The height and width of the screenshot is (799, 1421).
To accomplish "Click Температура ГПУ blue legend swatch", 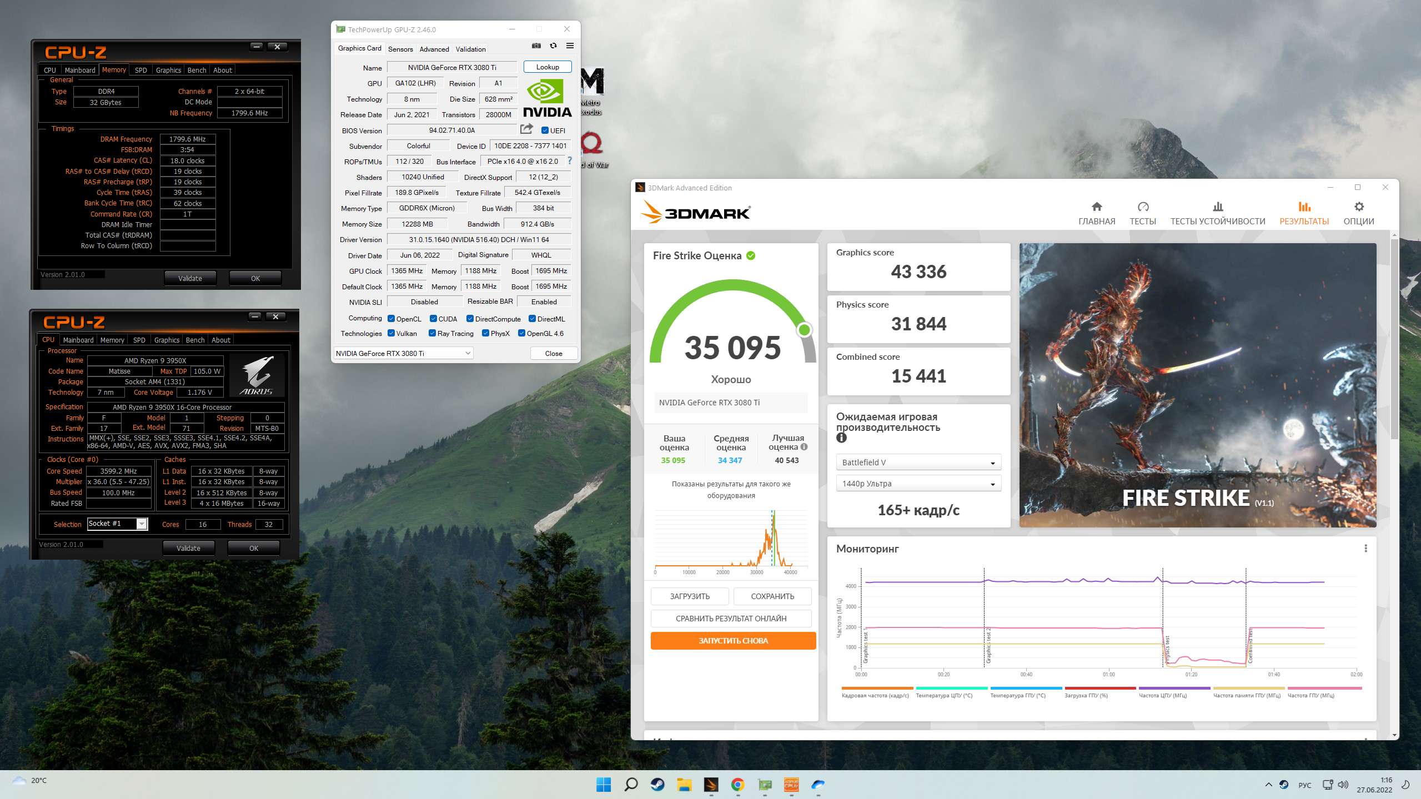I will [x=1026, y=688].
